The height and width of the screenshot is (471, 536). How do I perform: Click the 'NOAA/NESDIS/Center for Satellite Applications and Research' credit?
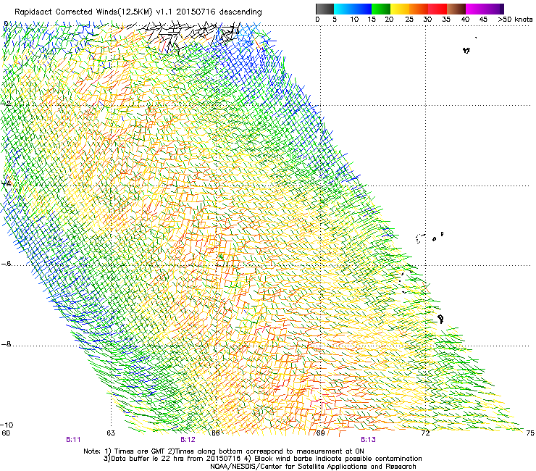coord(313,467)
